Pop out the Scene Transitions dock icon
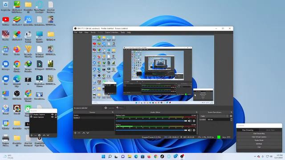 click(x=232, y=112)
